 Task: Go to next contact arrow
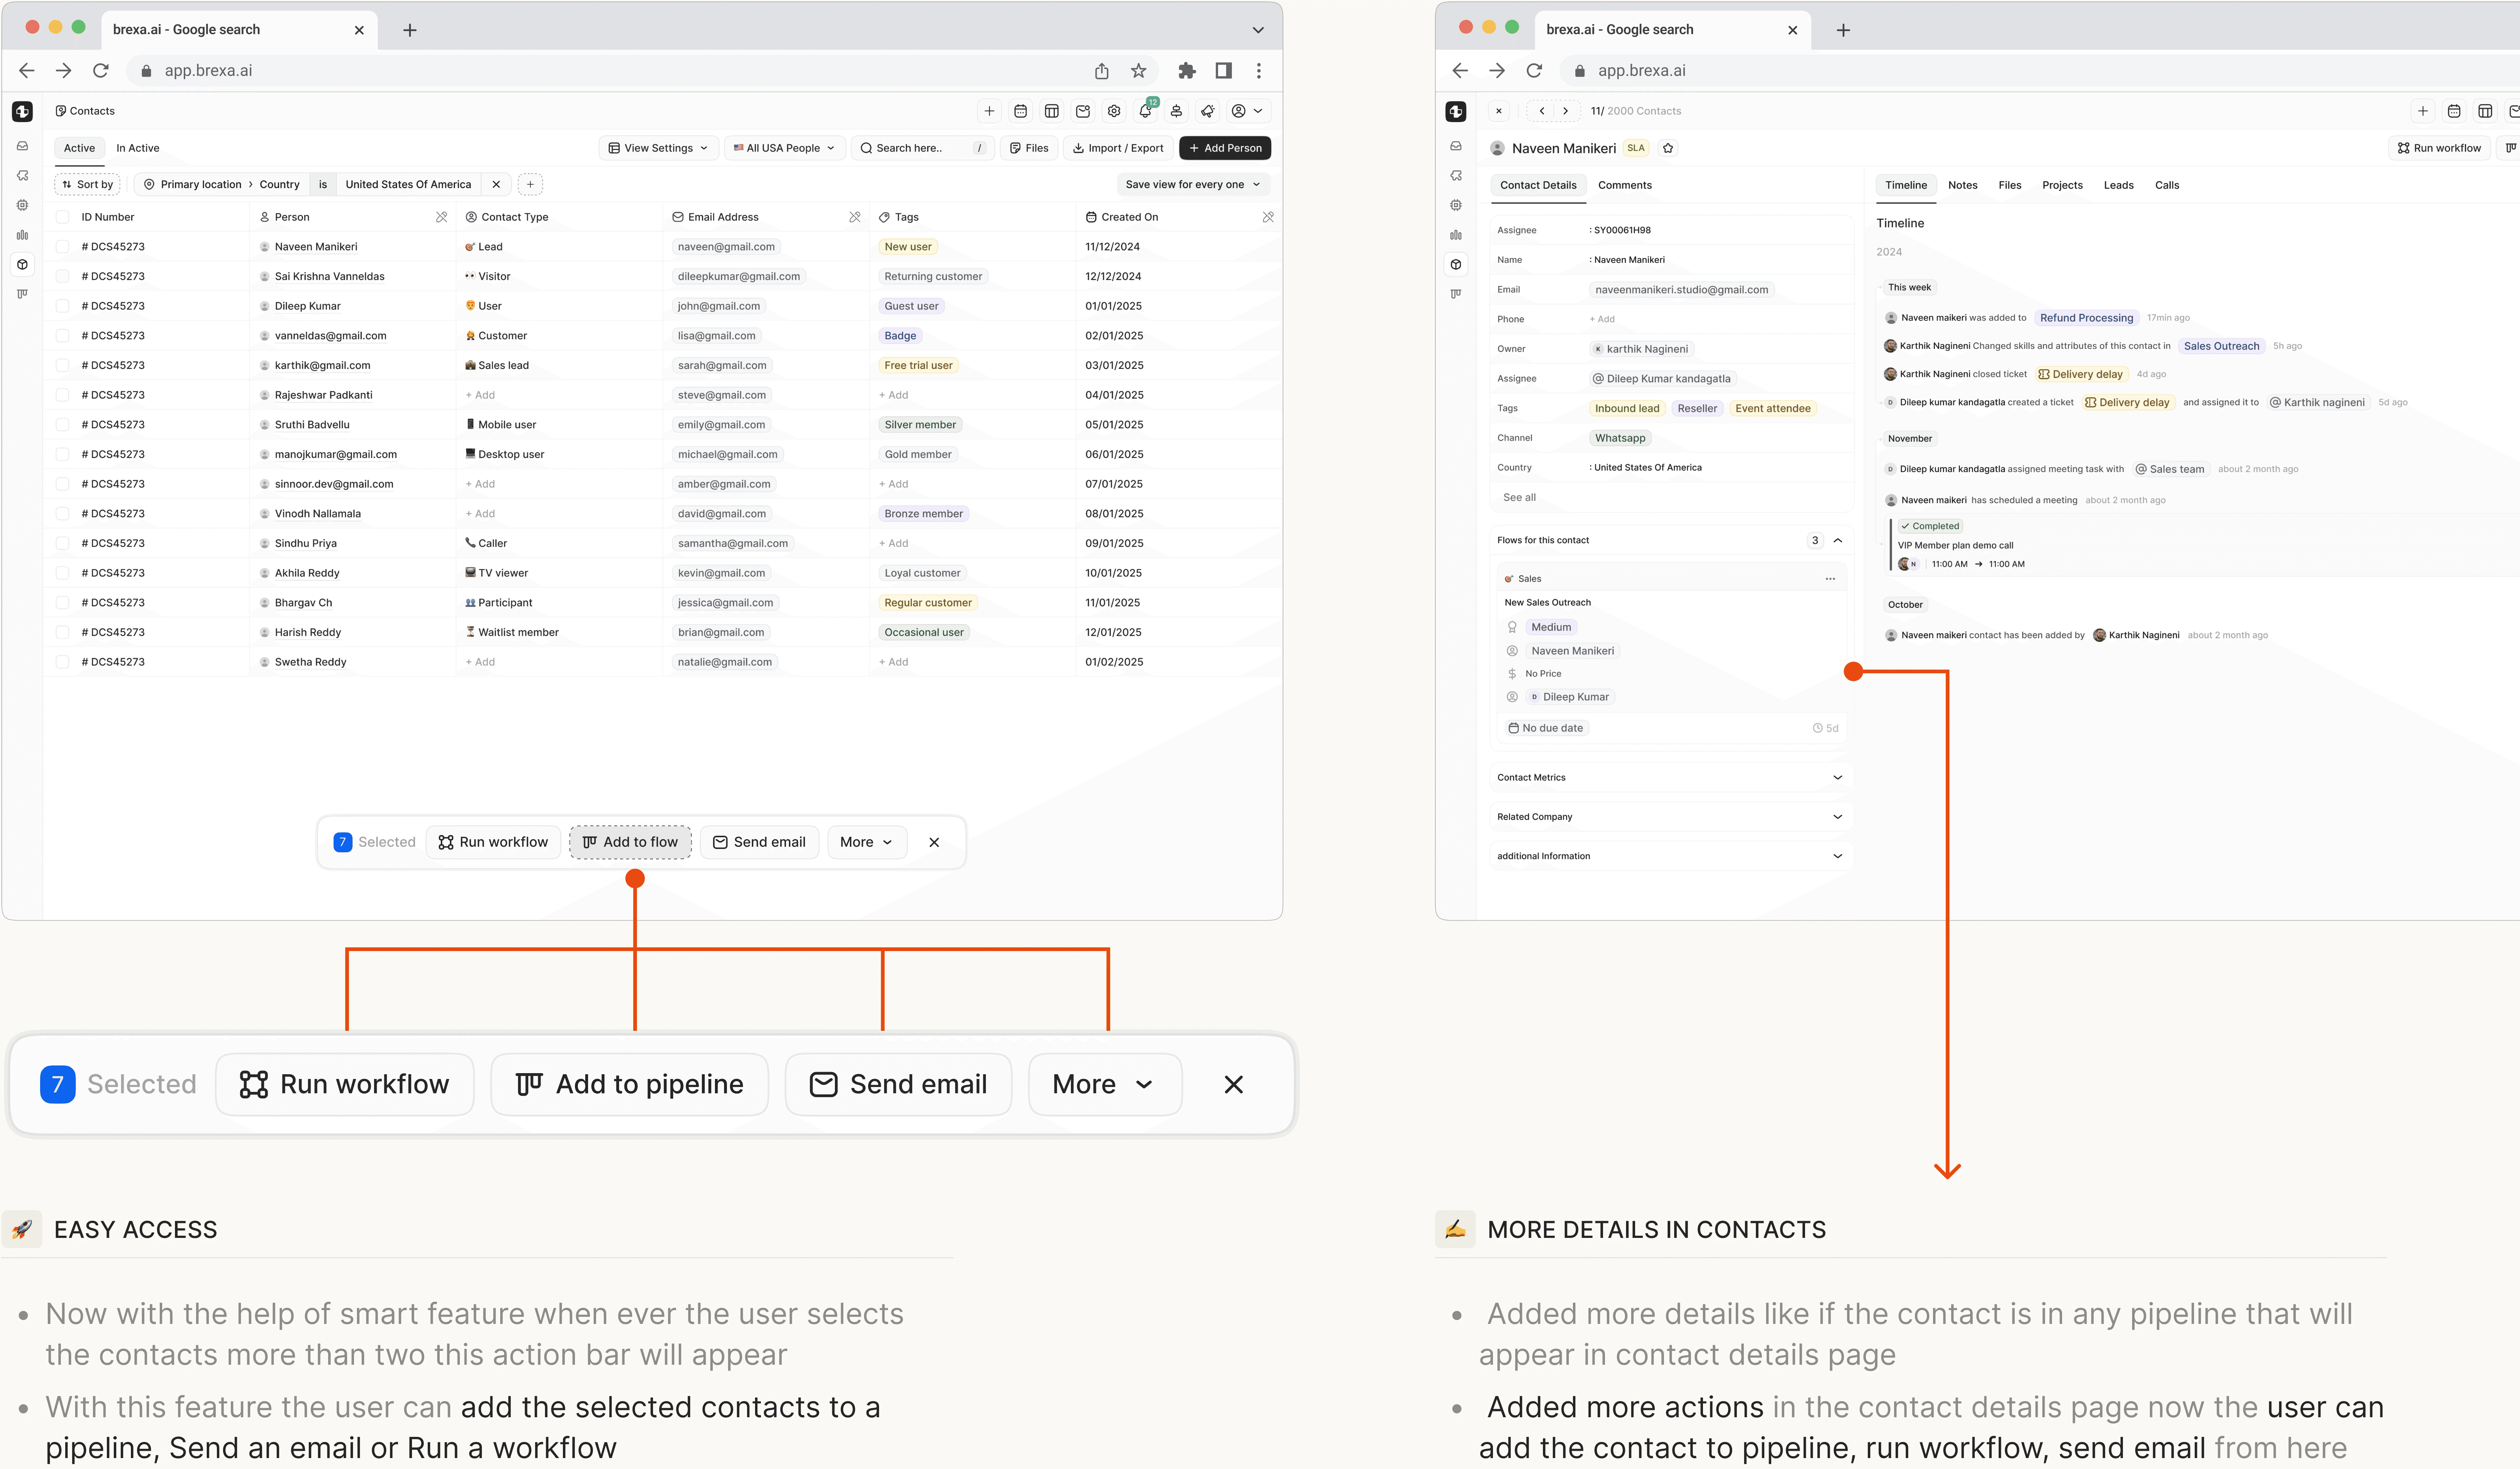pyautogui.click(x=1566, y=111)
